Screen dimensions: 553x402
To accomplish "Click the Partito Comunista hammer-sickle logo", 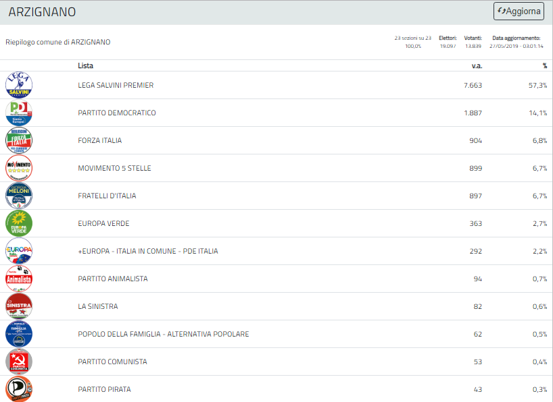I will (x=19, y=362).
